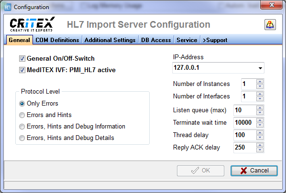Viewport: 286px width, 193px height.
Task: Click the HL7 window title icon
Action: (8, 7)
